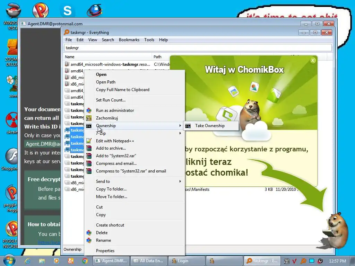Open Windows Media Player from the taskbar
This screenshot has height=266, width=355.
(x=56, y=261)
